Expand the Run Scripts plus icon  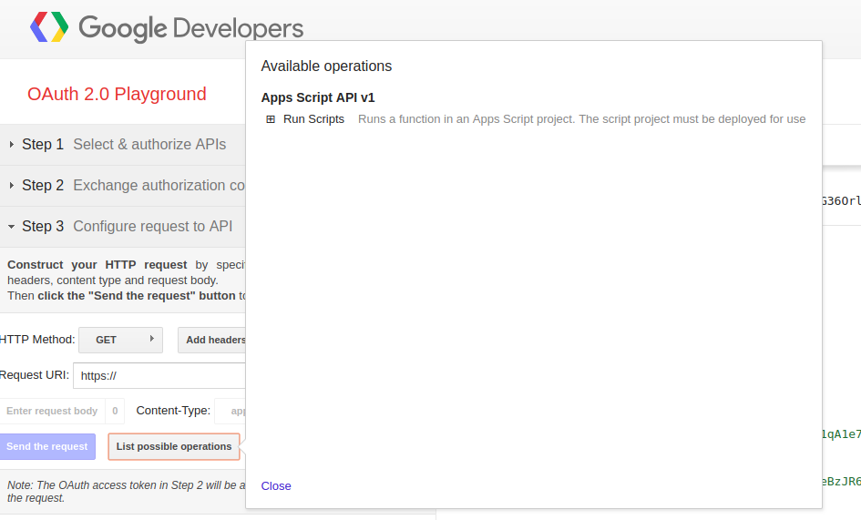(x=271, y=119)
